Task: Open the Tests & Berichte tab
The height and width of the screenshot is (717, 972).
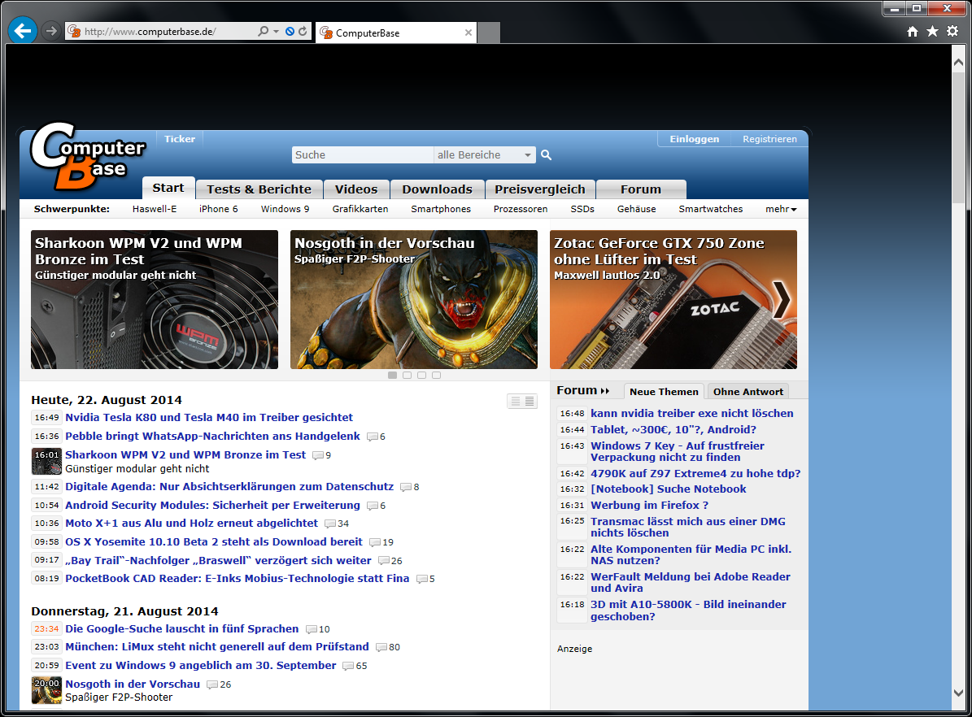Action: point(259,189)
